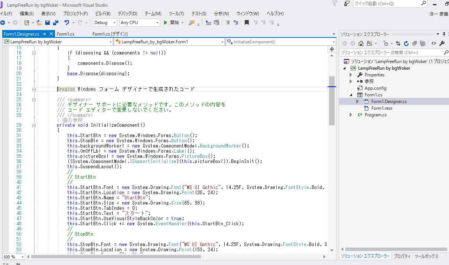Viewport: 449px width, 265px height.
Task: Click the Solution Explorer search field
Action: 394,53
